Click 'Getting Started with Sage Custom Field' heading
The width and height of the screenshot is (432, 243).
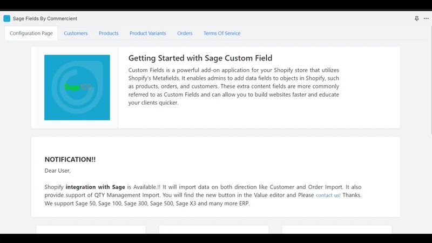click(200, 58)
